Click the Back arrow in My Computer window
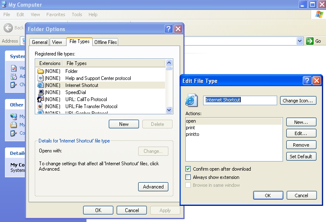The width and height of the screenshot is (326, 222). [x=8, y=28]
